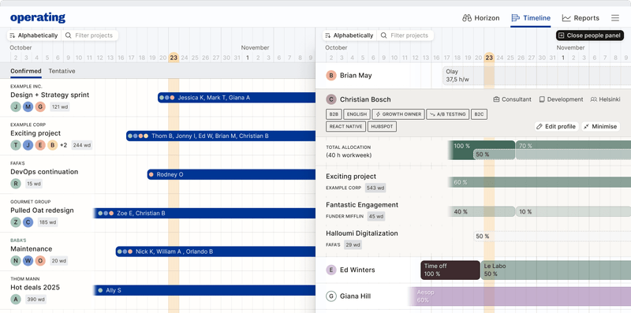Open the DevOps continuation project

[x=44, y=172]
